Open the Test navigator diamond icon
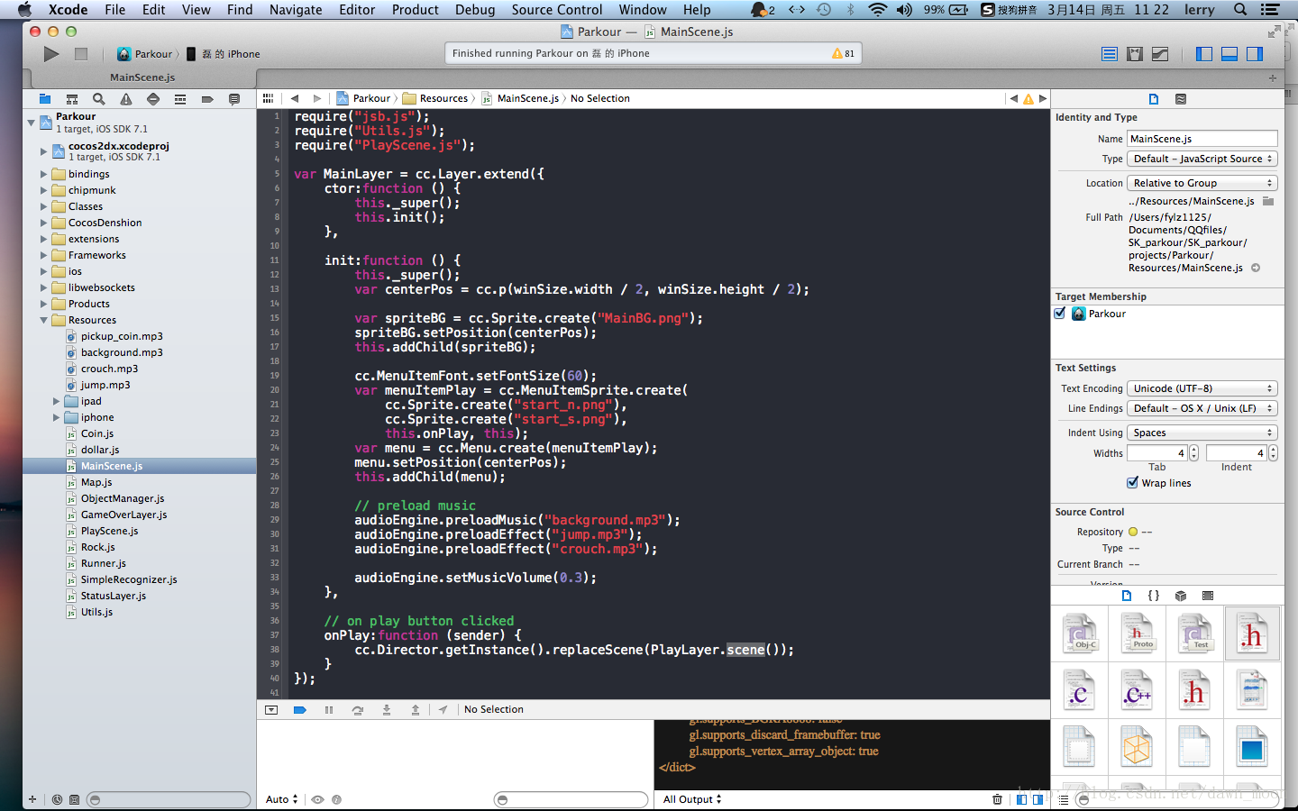 point(153,99)
